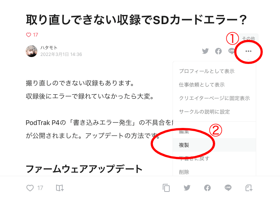Viewport: 280px width, 197px height.
Task: Select 複製 in the dropdown menu
Action: tap(214, 145)
